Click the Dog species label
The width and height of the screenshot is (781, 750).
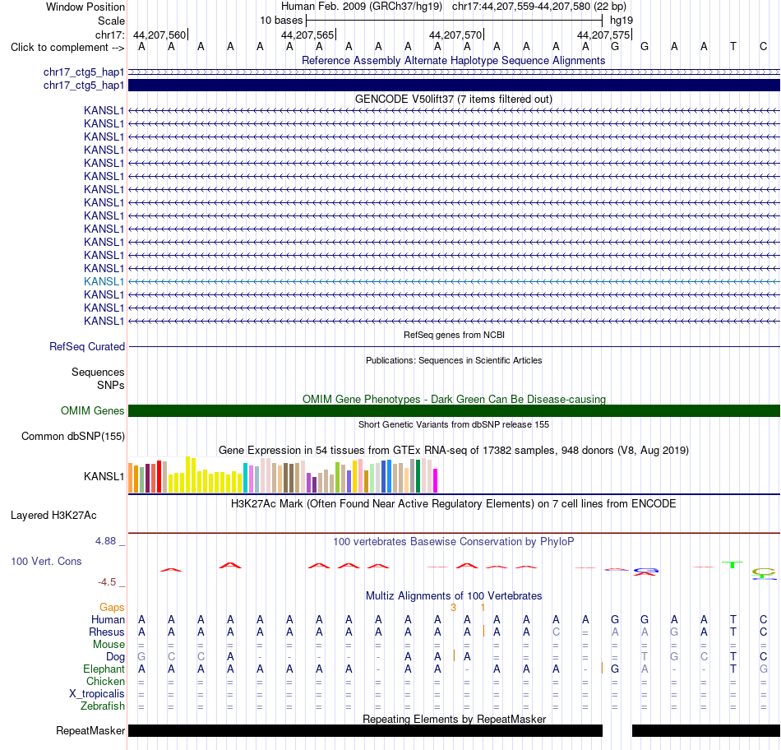[115, 657]
